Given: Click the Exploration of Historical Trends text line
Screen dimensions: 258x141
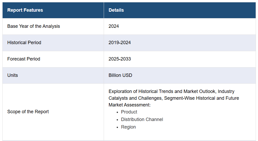Looking at the screenshot, I should (171, 91).
